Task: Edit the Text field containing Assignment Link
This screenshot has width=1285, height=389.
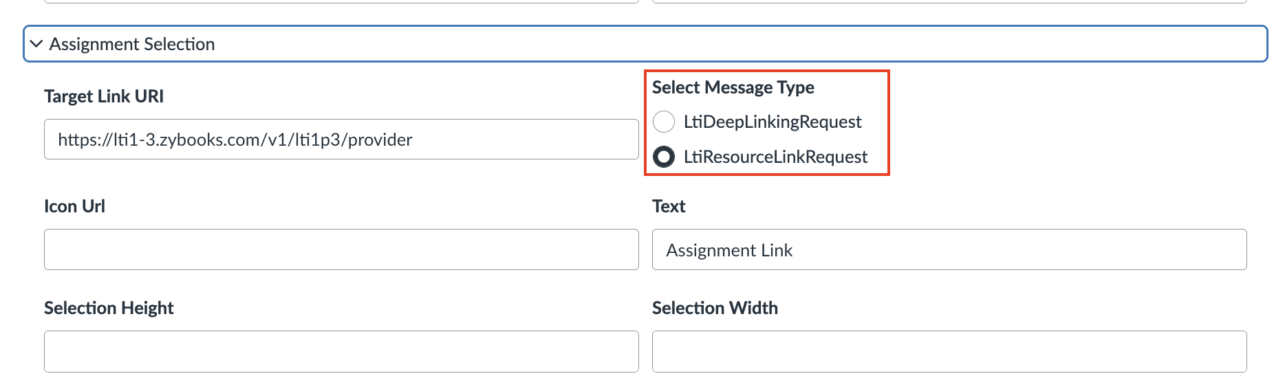Action: (x=949, y=249)
